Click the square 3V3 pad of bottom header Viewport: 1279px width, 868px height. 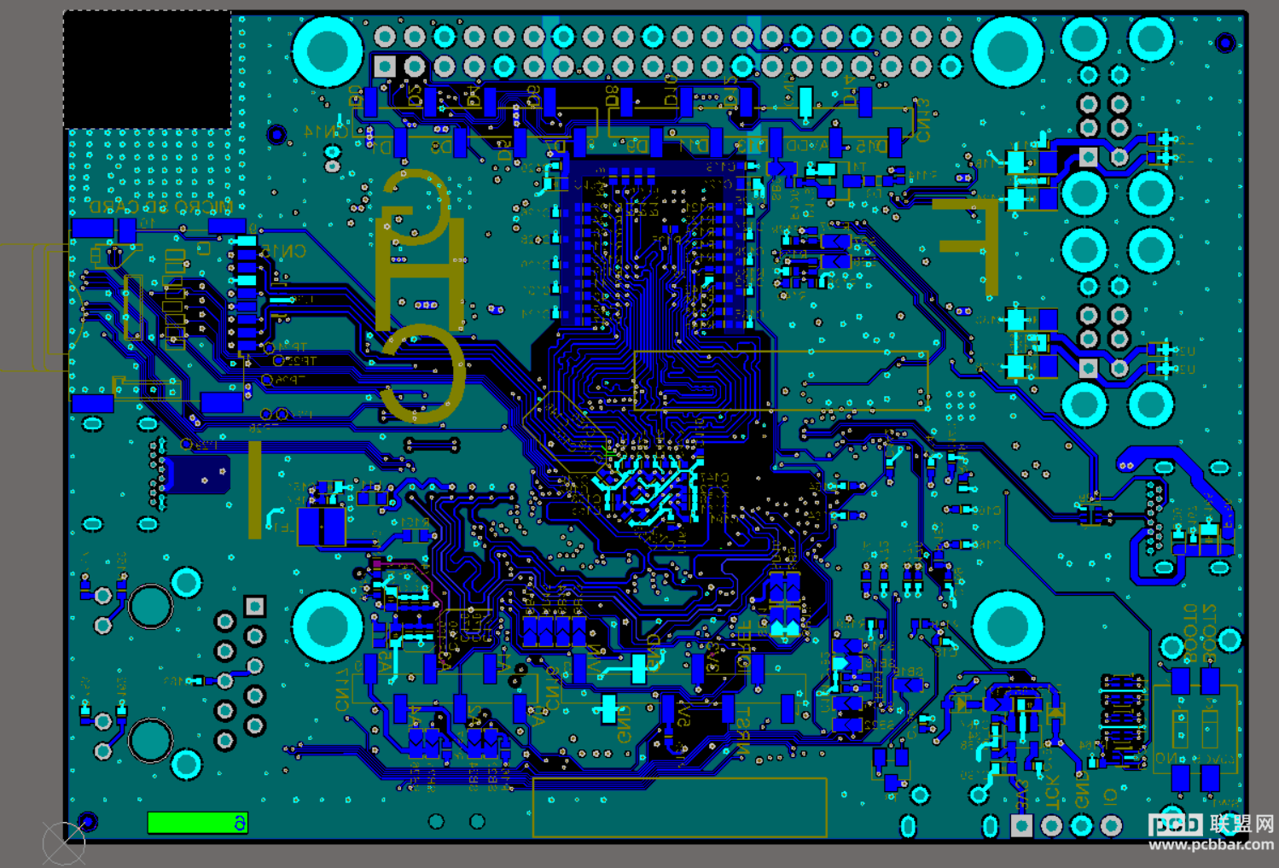tap(1021, 825)
